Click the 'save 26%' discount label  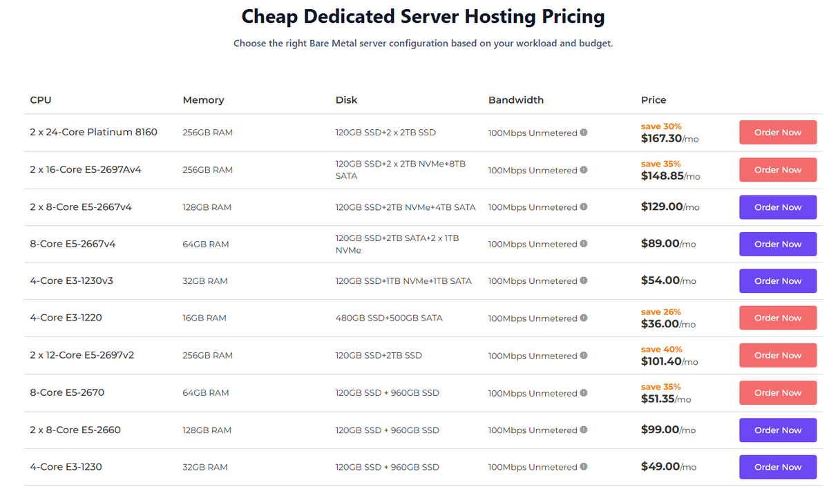pyautogui.click(x=661, y=312)
